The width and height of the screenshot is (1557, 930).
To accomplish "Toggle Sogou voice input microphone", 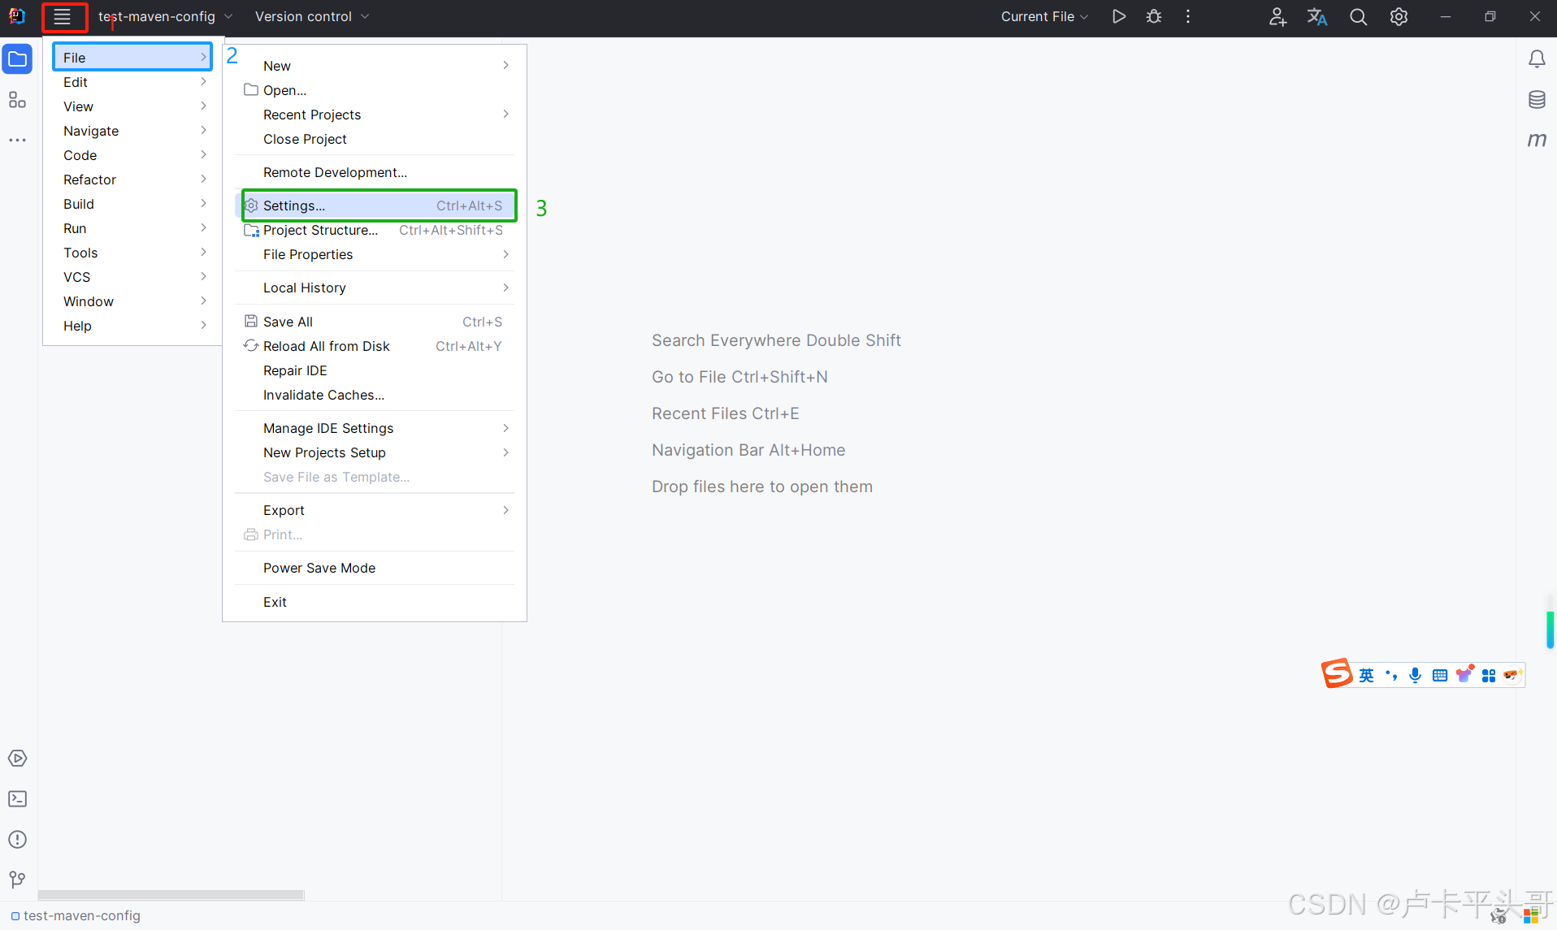I will tap(1416, 675).
